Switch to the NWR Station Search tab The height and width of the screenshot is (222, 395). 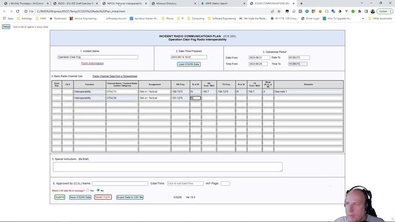(x=223, y=4)
